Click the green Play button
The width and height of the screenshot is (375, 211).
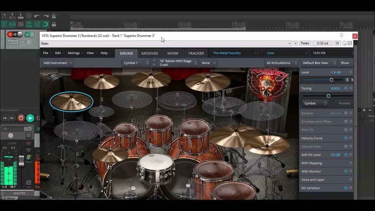pyautogui.click(x=30, y=118)
